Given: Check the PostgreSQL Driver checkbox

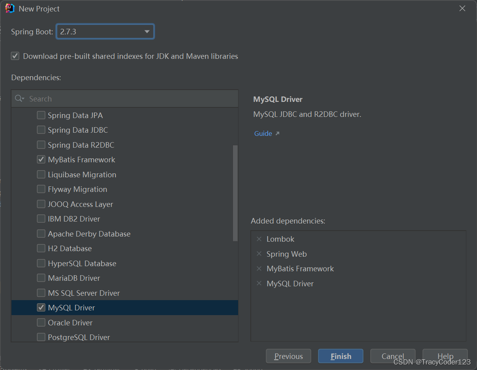Looking at the screenshot, I should (41, 337).
